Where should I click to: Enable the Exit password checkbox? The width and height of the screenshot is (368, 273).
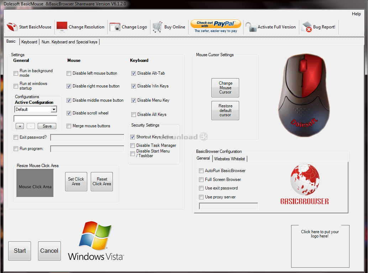pyautogui.click(x=16, y=137)
